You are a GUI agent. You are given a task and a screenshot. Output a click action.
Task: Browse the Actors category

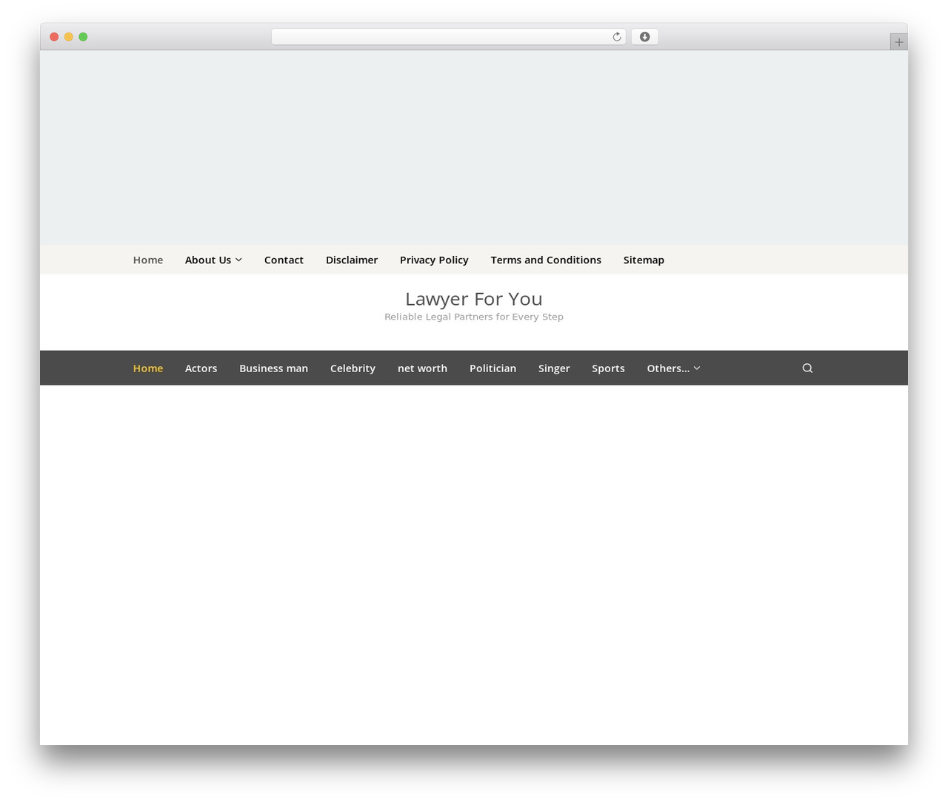coord(201,368)
